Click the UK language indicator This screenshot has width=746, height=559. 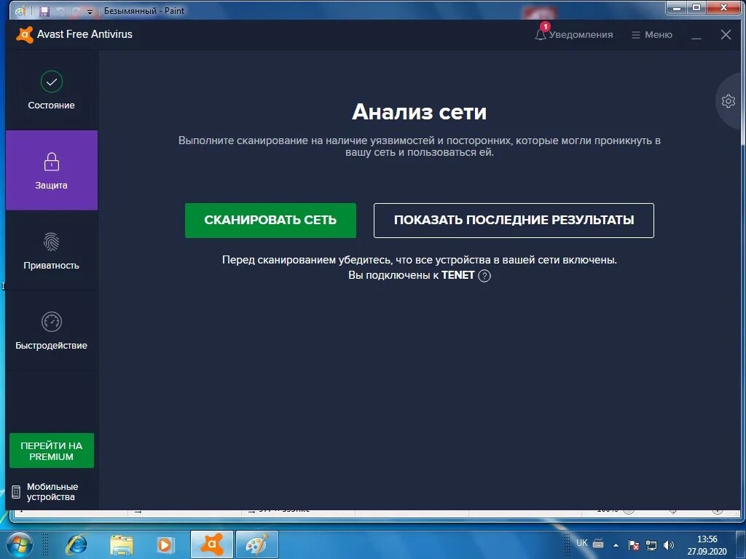pyautogui.click(x=581, y=543)
